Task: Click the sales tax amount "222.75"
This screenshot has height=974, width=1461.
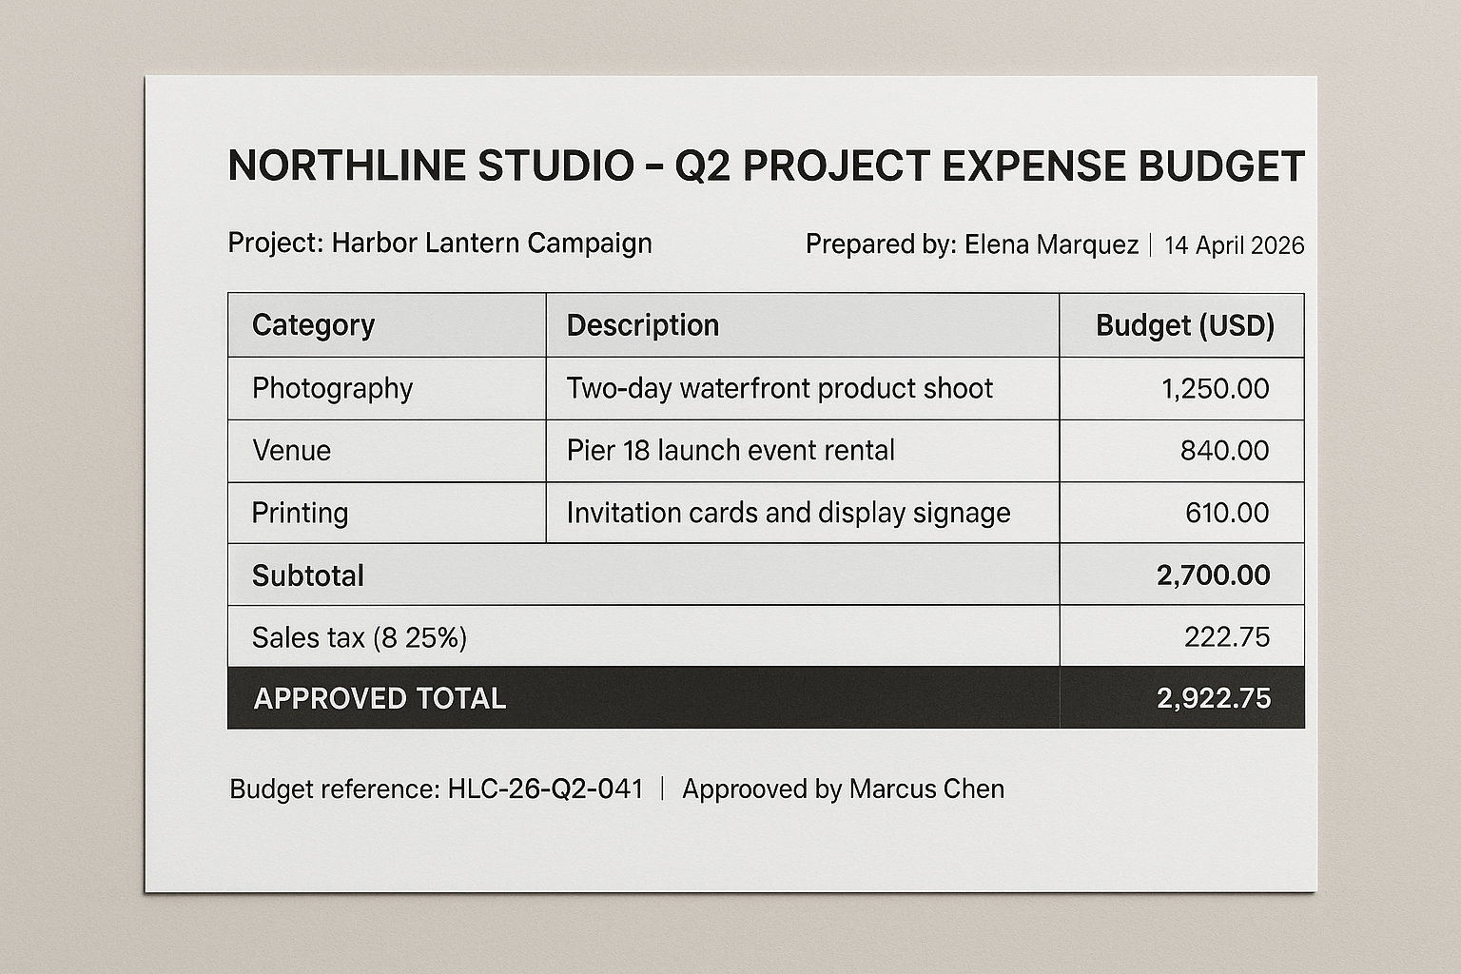Action: point(1227,637)
